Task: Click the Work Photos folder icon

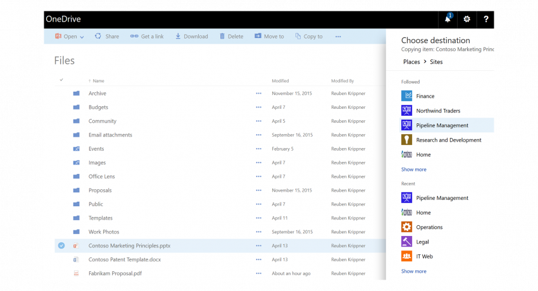Action: [x=76, y=232]
